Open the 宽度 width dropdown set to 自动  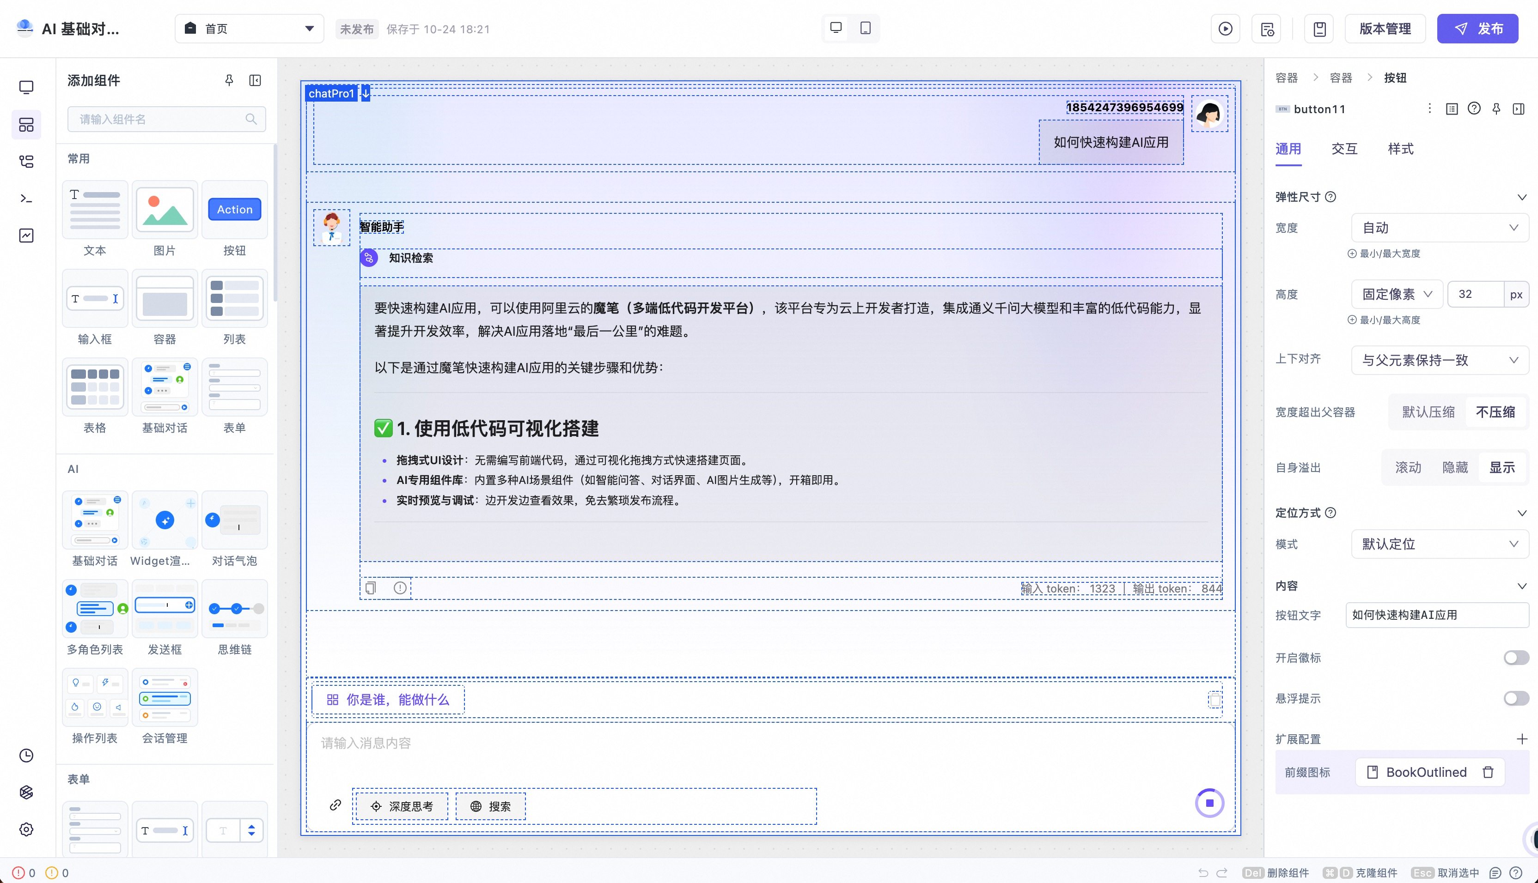(1439, 227)
